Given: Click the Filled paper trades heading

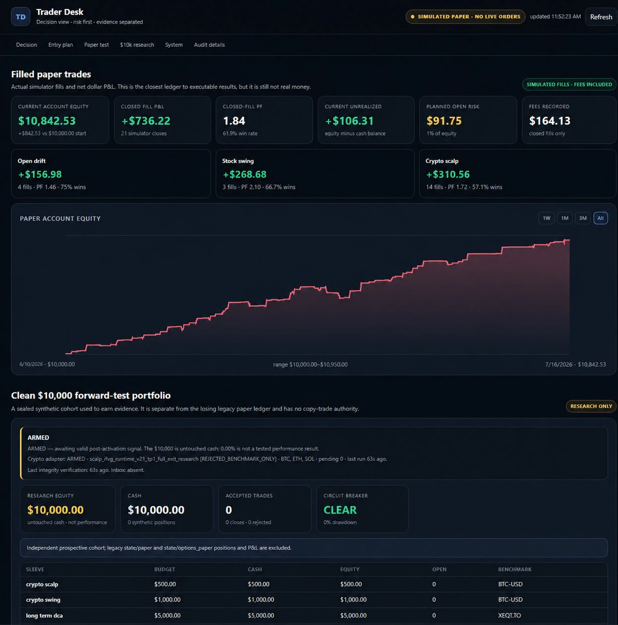Looking at the screenshot, I should point(51,74).
